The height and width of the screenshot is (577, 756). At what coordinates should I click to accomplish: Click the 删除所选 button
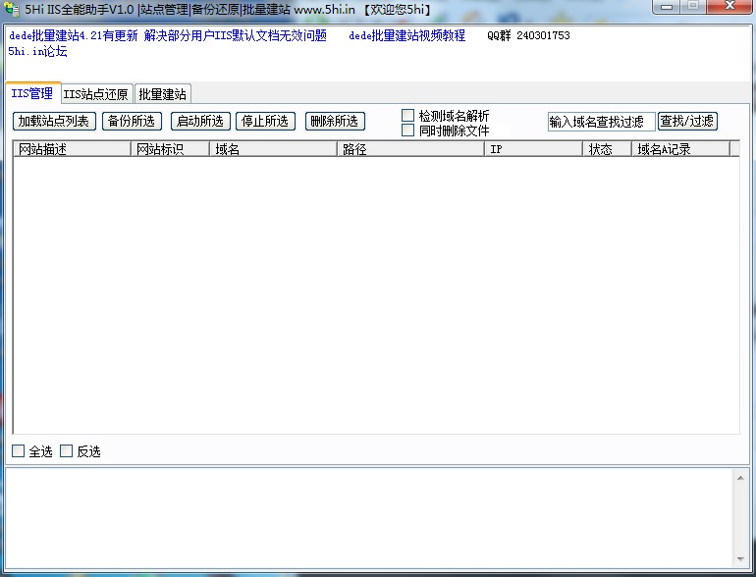335,121
